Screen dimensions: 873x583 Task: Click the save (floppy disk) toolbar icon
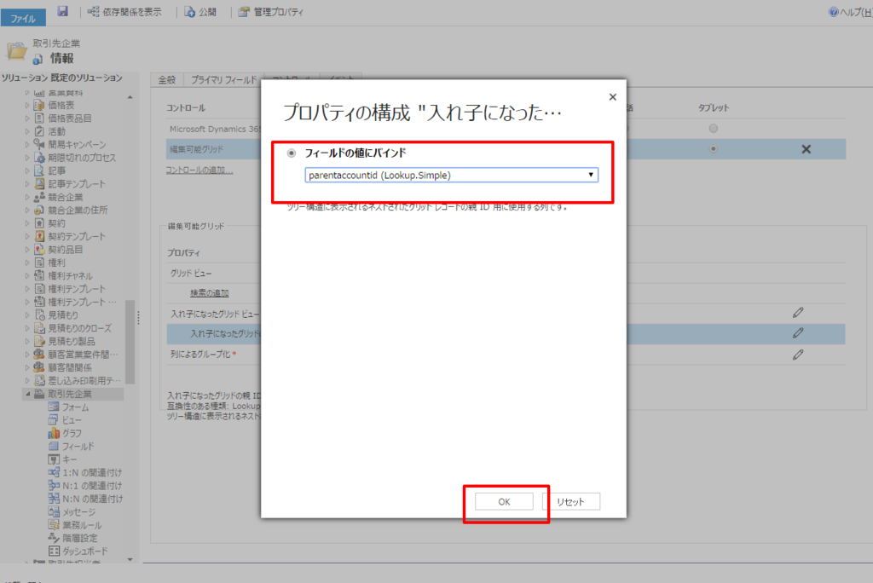[61, 12]
